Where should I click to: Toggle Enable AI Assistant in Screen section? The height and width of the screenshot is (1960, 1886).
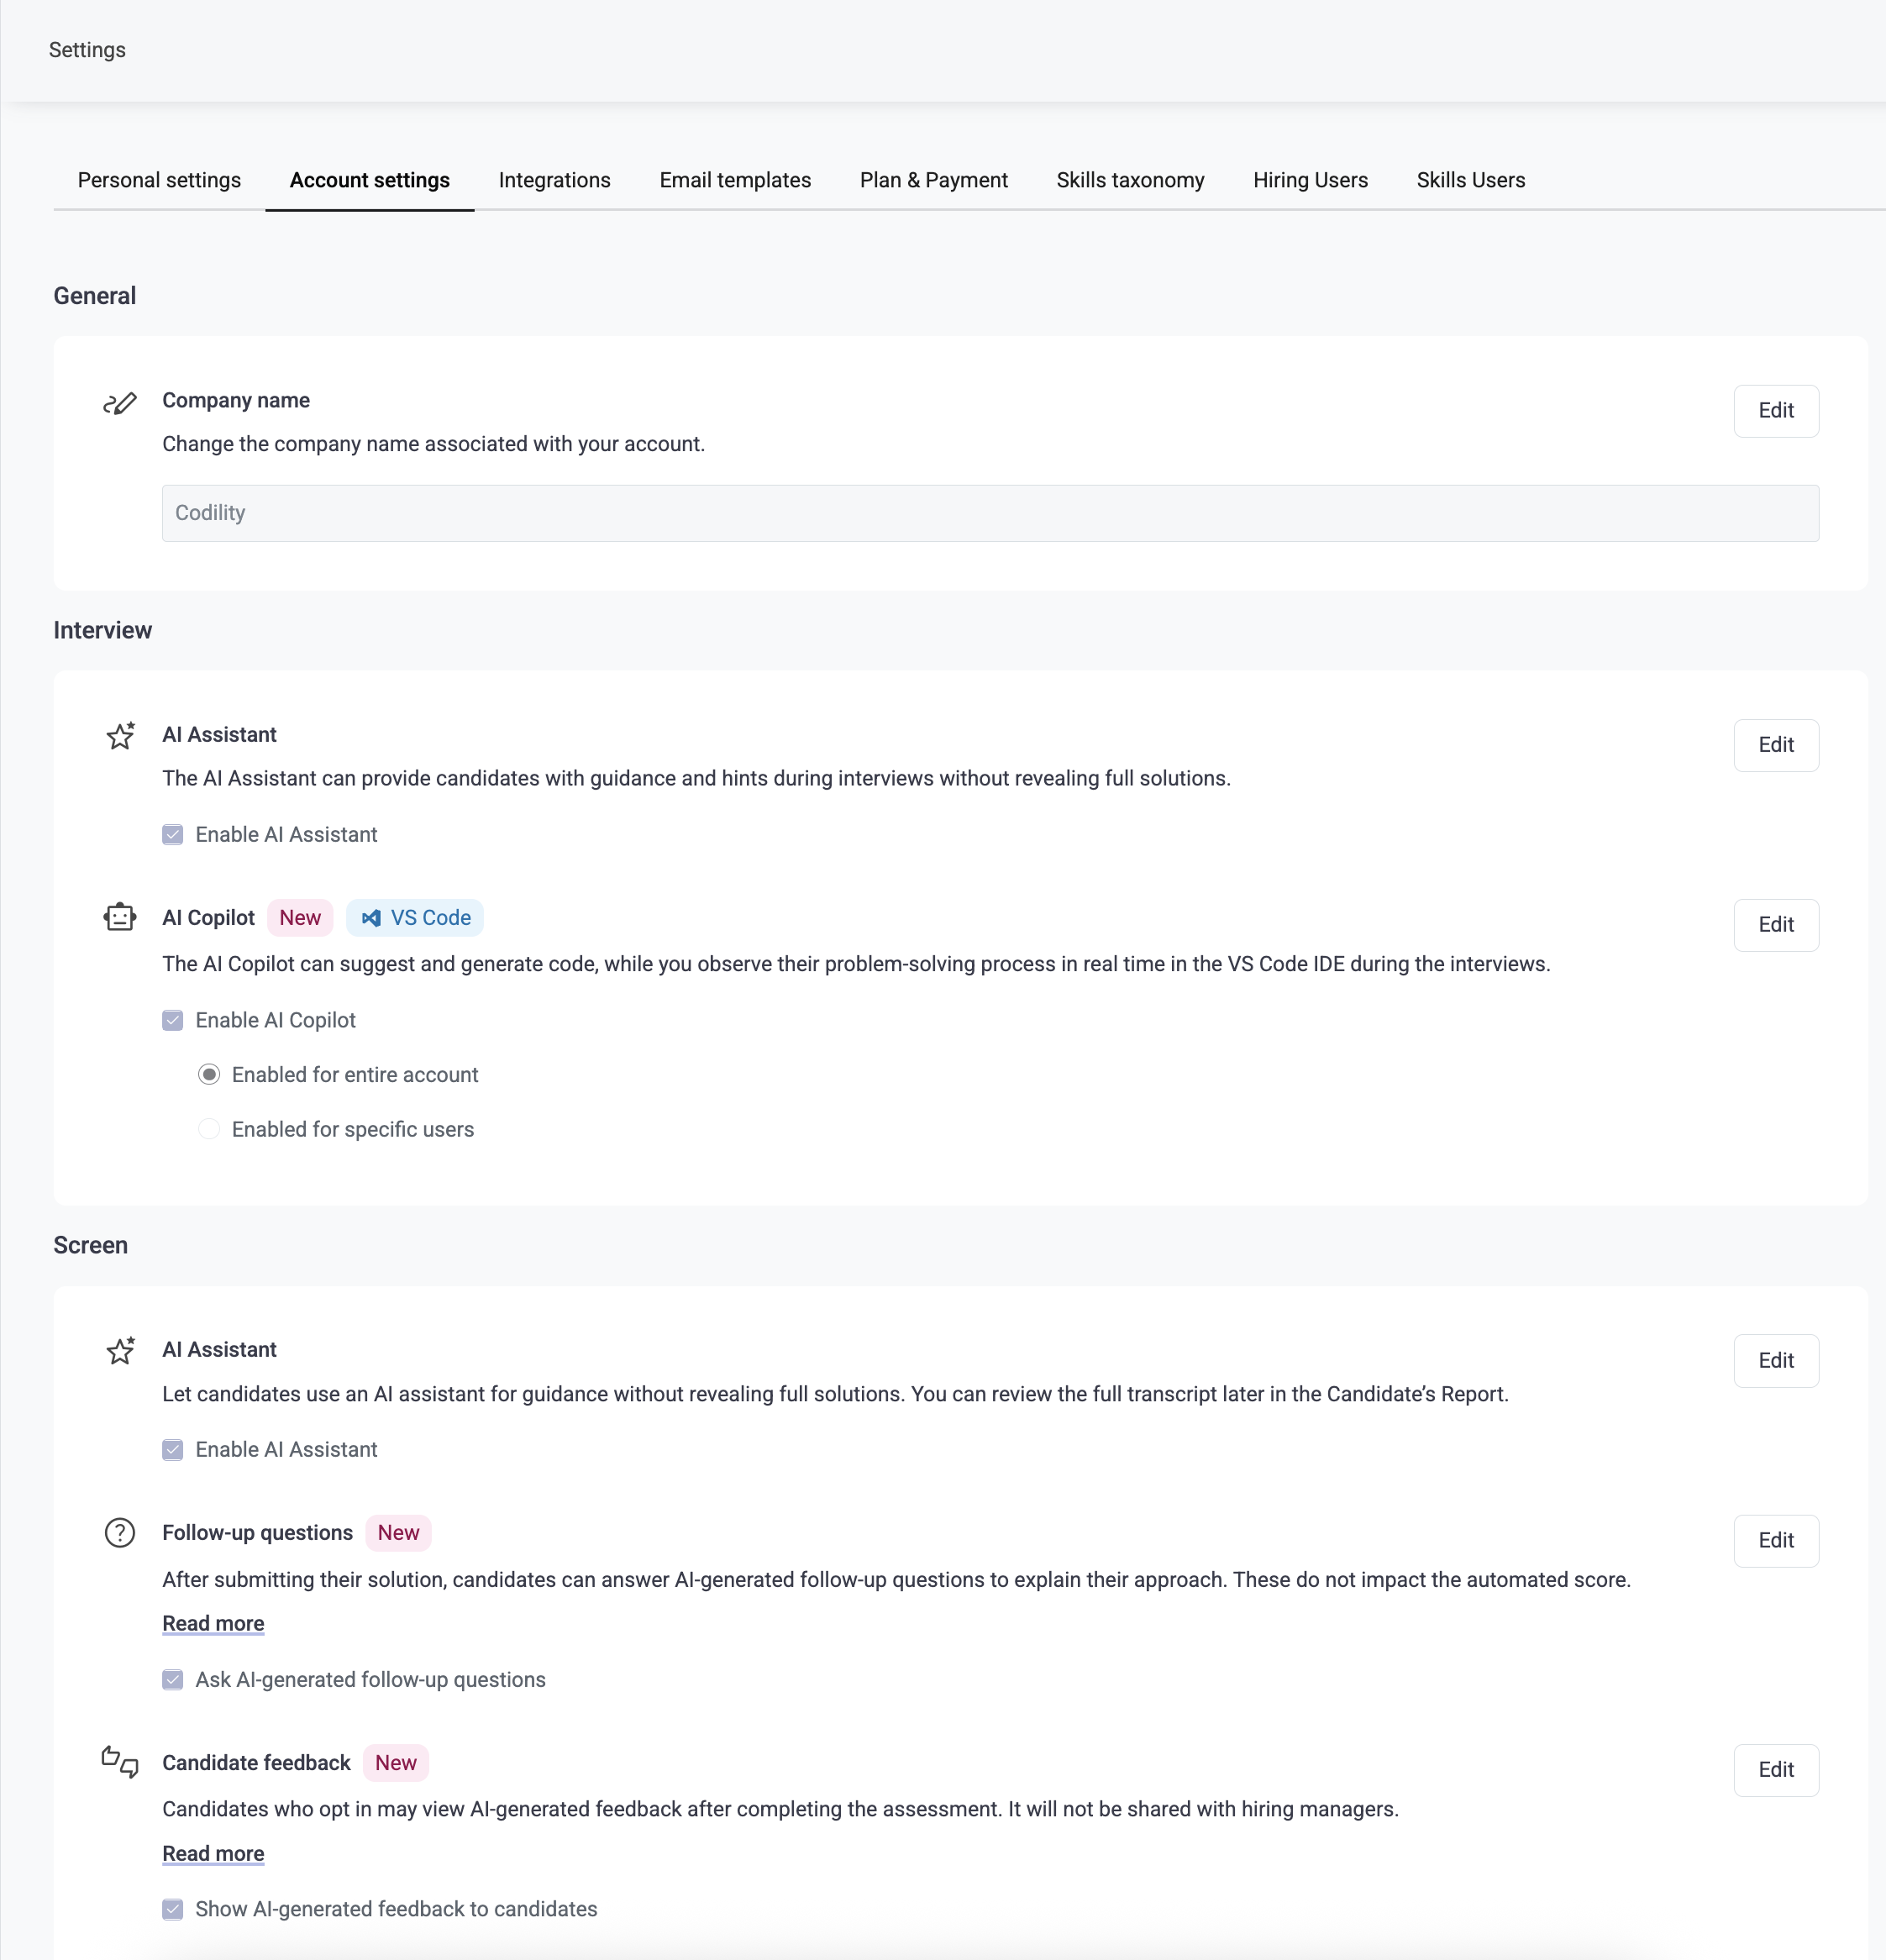[173, 1450]
